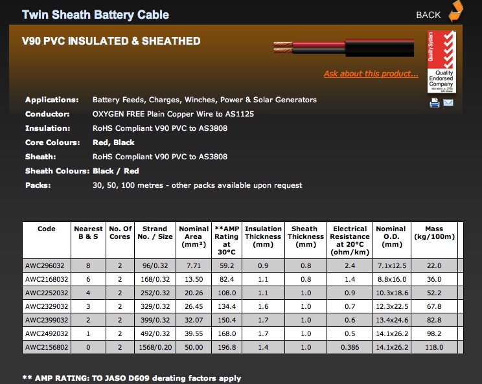Click the orange back arrow icon
Image resolution: width=482 pixels, height=384 pixels.
click(x=456, y=12)
